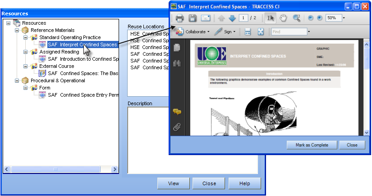Click the Mark as Complete button
This screenshot has width=372, height=196.
[312, 145]
